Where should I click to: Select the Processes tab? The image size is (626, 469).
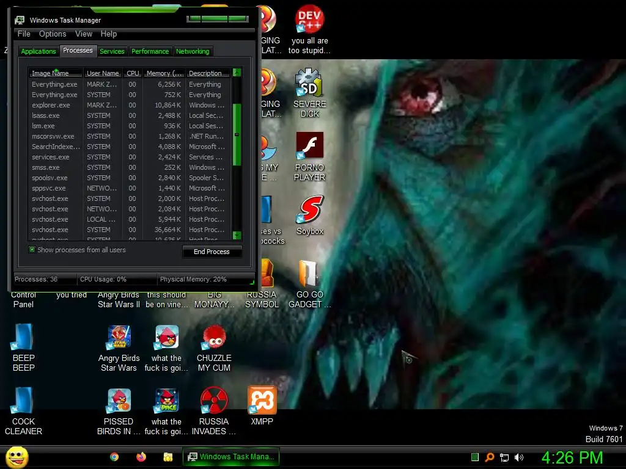click(78, 50)
